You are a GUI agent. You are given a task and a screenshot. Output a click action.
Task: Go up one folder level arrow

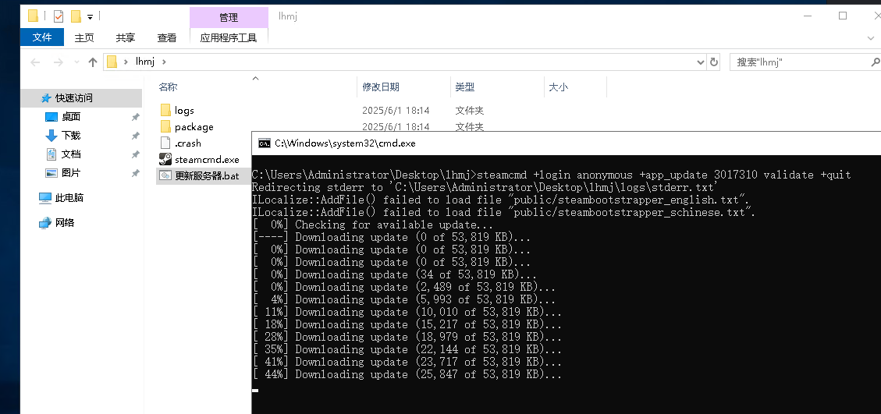(93, 62)
